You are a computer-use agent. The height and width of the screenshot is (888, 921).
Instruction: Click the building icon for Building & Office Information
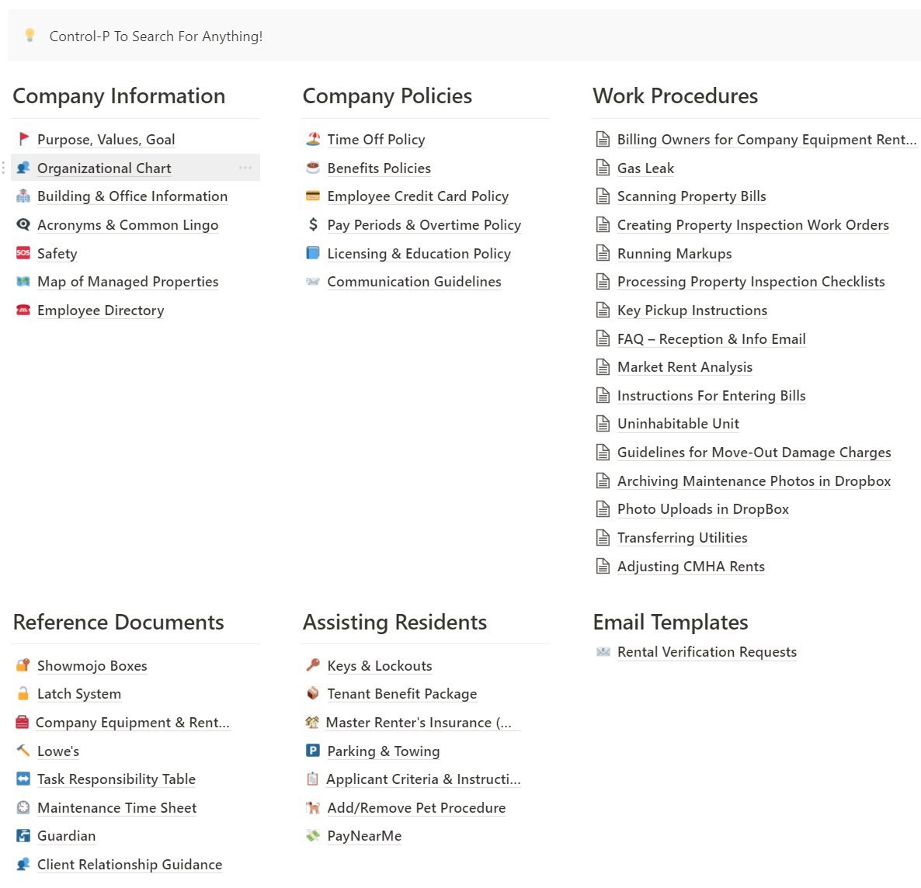[x=23, y=196]
